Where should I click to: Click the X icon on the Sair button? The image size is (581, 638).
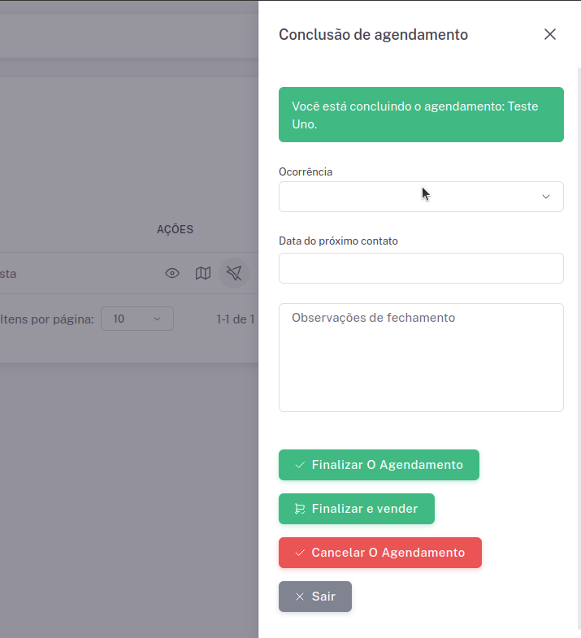coord(300,597)
